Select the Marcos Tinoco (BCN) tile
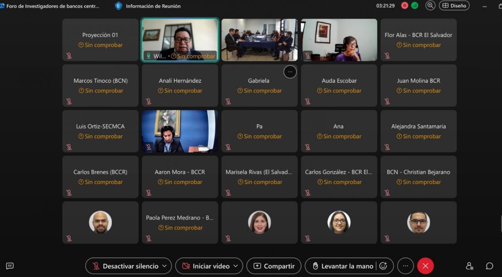 point(100,85)
